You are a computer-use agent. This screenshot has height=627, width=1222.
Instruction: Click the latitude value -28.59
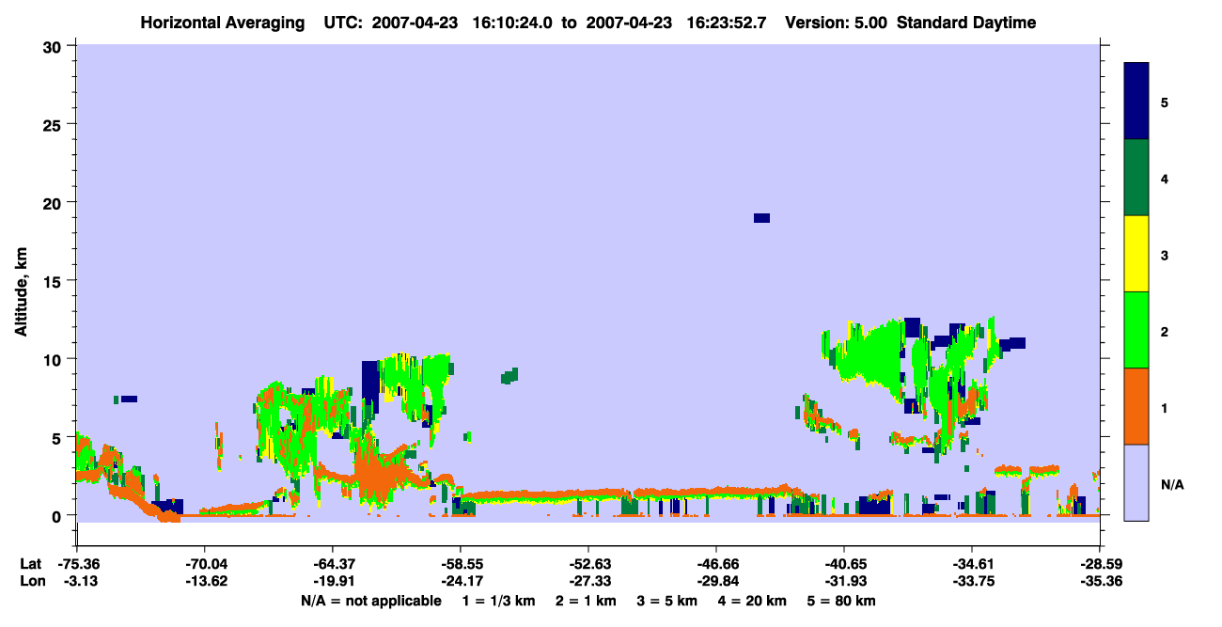point(1101,564)
